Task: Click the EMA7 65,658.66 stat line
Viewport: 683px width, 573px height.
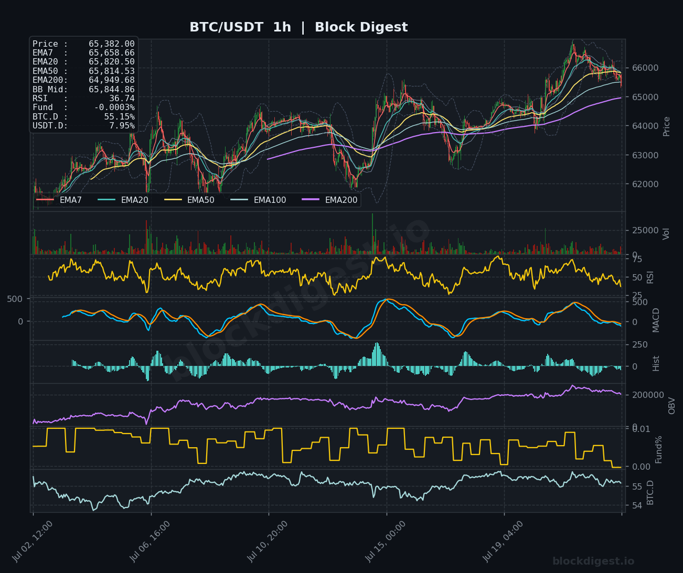Action: click(x=83, y=53)
